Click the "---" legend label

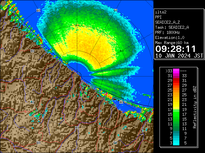[x=183, y=71]
